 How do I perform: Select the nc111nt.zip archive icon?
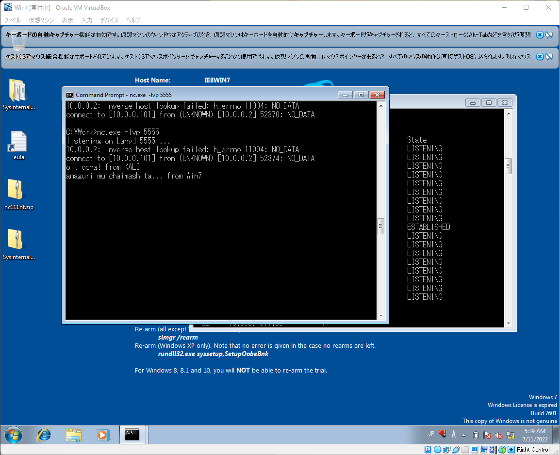click(x=18, y=195)
